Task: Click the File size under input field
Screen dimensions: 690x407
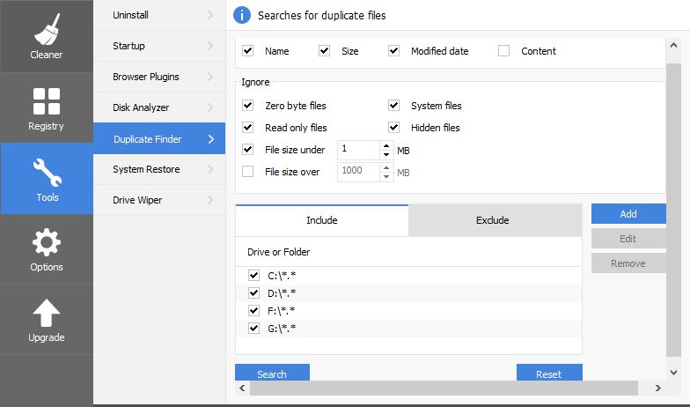Action: click(x=358, y=150)
